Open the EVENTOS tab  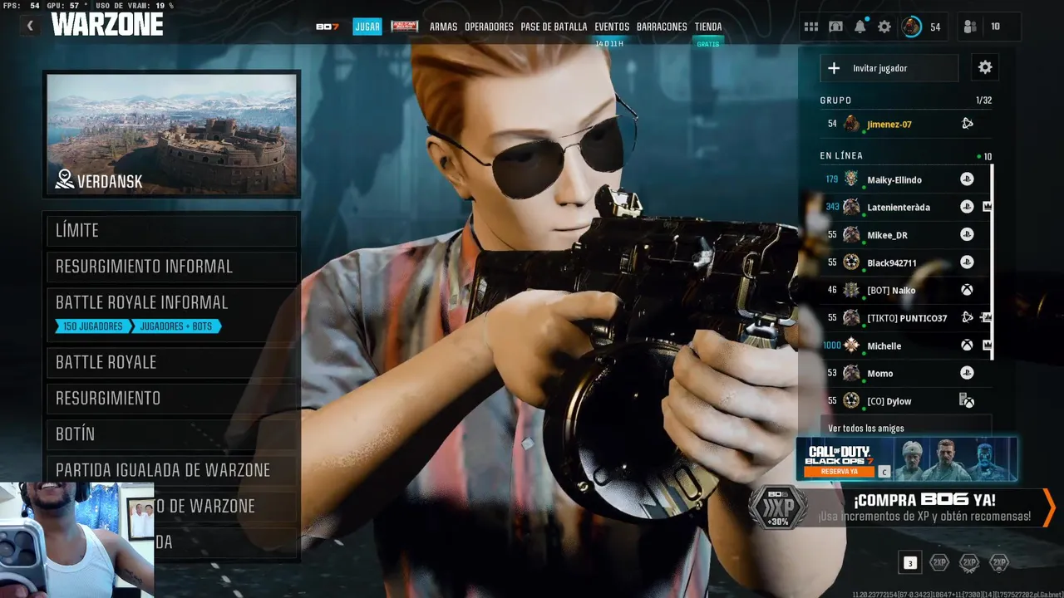click(x=612, y=27)
